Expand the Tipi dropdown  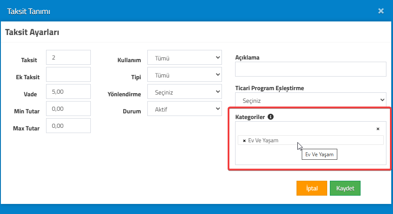[x=184, y=75]
